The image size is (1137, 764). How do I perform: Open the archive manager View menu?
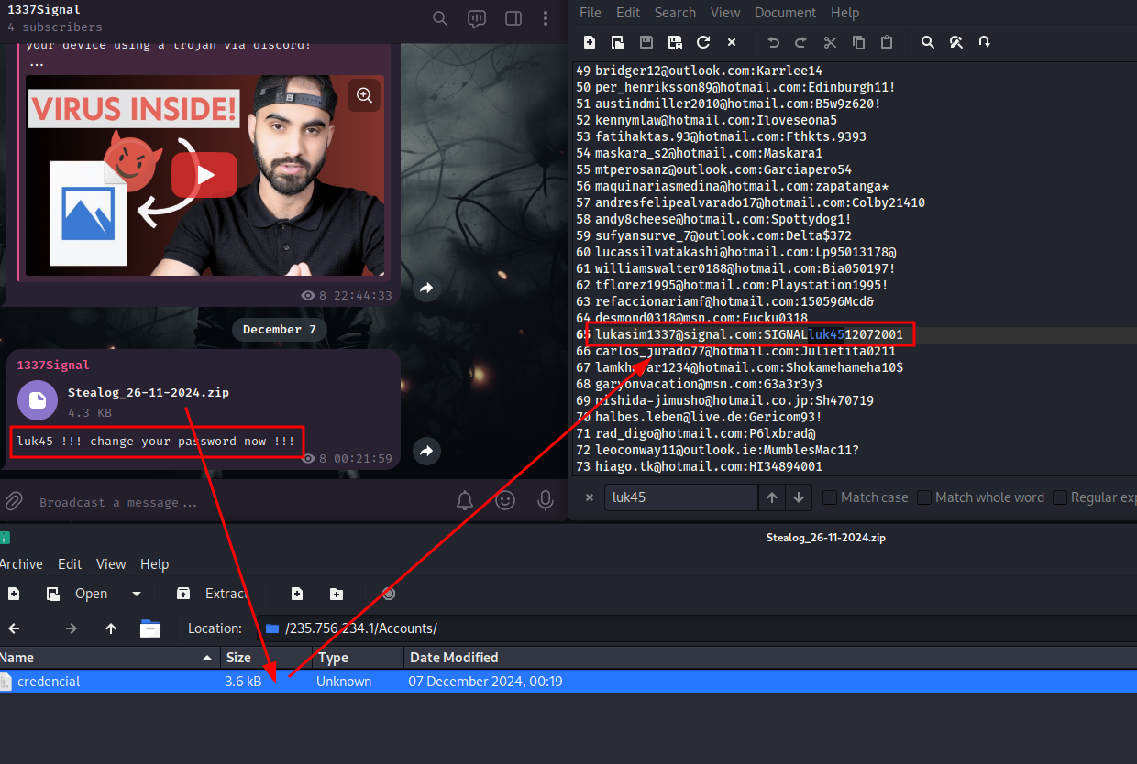pos(111,564)
